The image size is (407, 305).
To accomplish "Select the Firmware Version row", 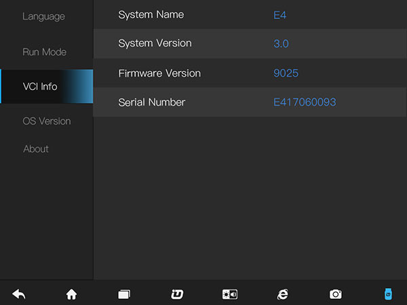I will point(250,73).
